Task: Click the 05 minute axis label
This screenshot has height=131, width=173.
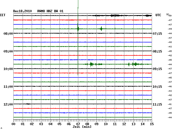Action: [59, 124]
